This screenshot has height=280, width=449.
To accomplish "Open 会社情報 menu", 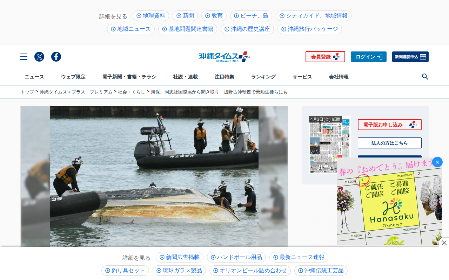I will pyautogui.click(x=339, y=77).
